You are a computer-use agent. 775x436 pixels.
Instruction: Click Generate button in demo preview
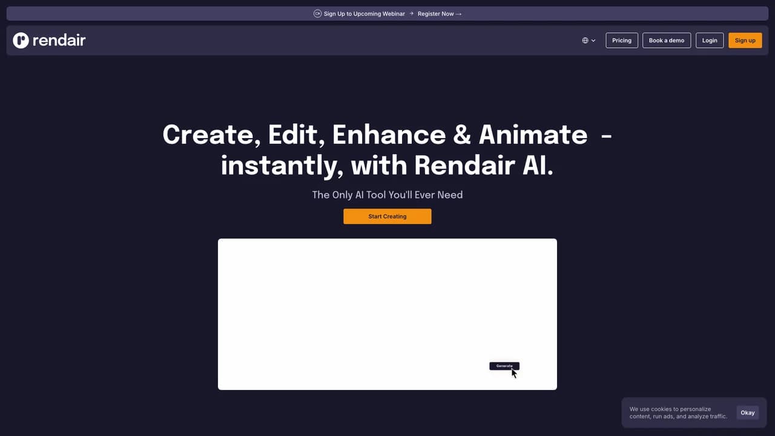pos(504,366)
